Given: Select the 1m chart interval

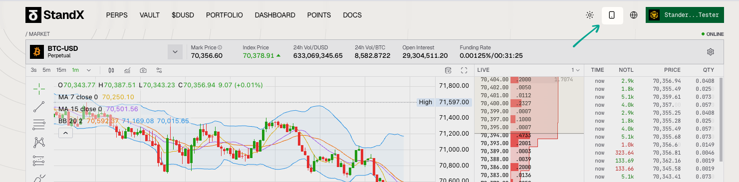Looking at the screenshot, I should click(x=75, y=70).
